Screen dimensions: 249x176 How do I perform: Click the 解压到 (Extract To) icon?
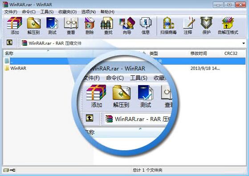pyautogui.click(x=34, y=26)
